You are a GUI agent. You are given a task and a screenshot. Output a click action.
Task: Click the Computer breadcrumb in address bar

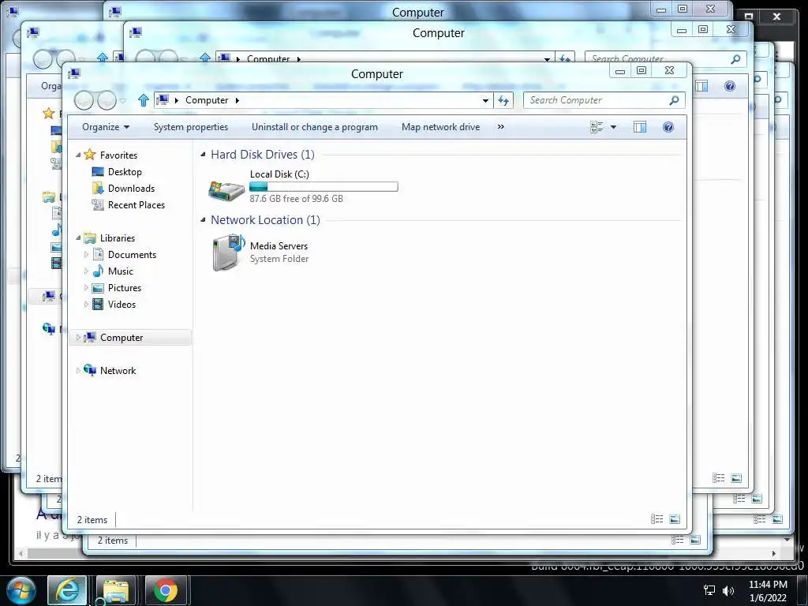[x=207, y=100]
